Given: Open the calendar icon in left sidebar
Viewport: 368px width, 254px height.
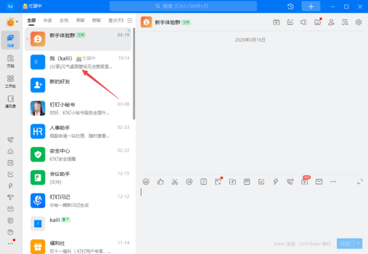Looking at the screenshot, I should (x=10, y=163).
